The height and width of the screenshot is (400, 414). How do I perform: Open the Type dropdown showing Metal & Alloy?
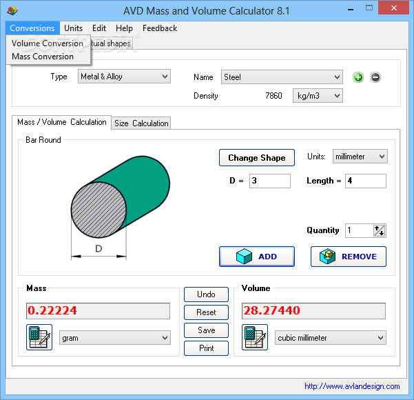click(124, 77)
